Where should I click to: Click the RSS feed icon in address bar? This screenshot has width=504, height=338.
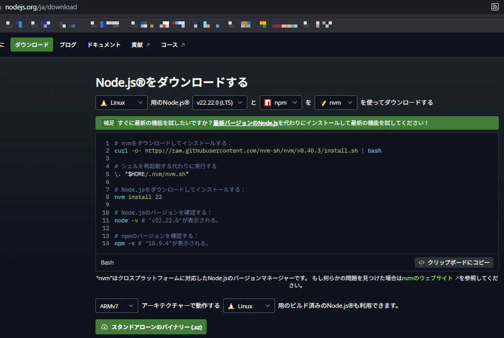pos(495,7)
